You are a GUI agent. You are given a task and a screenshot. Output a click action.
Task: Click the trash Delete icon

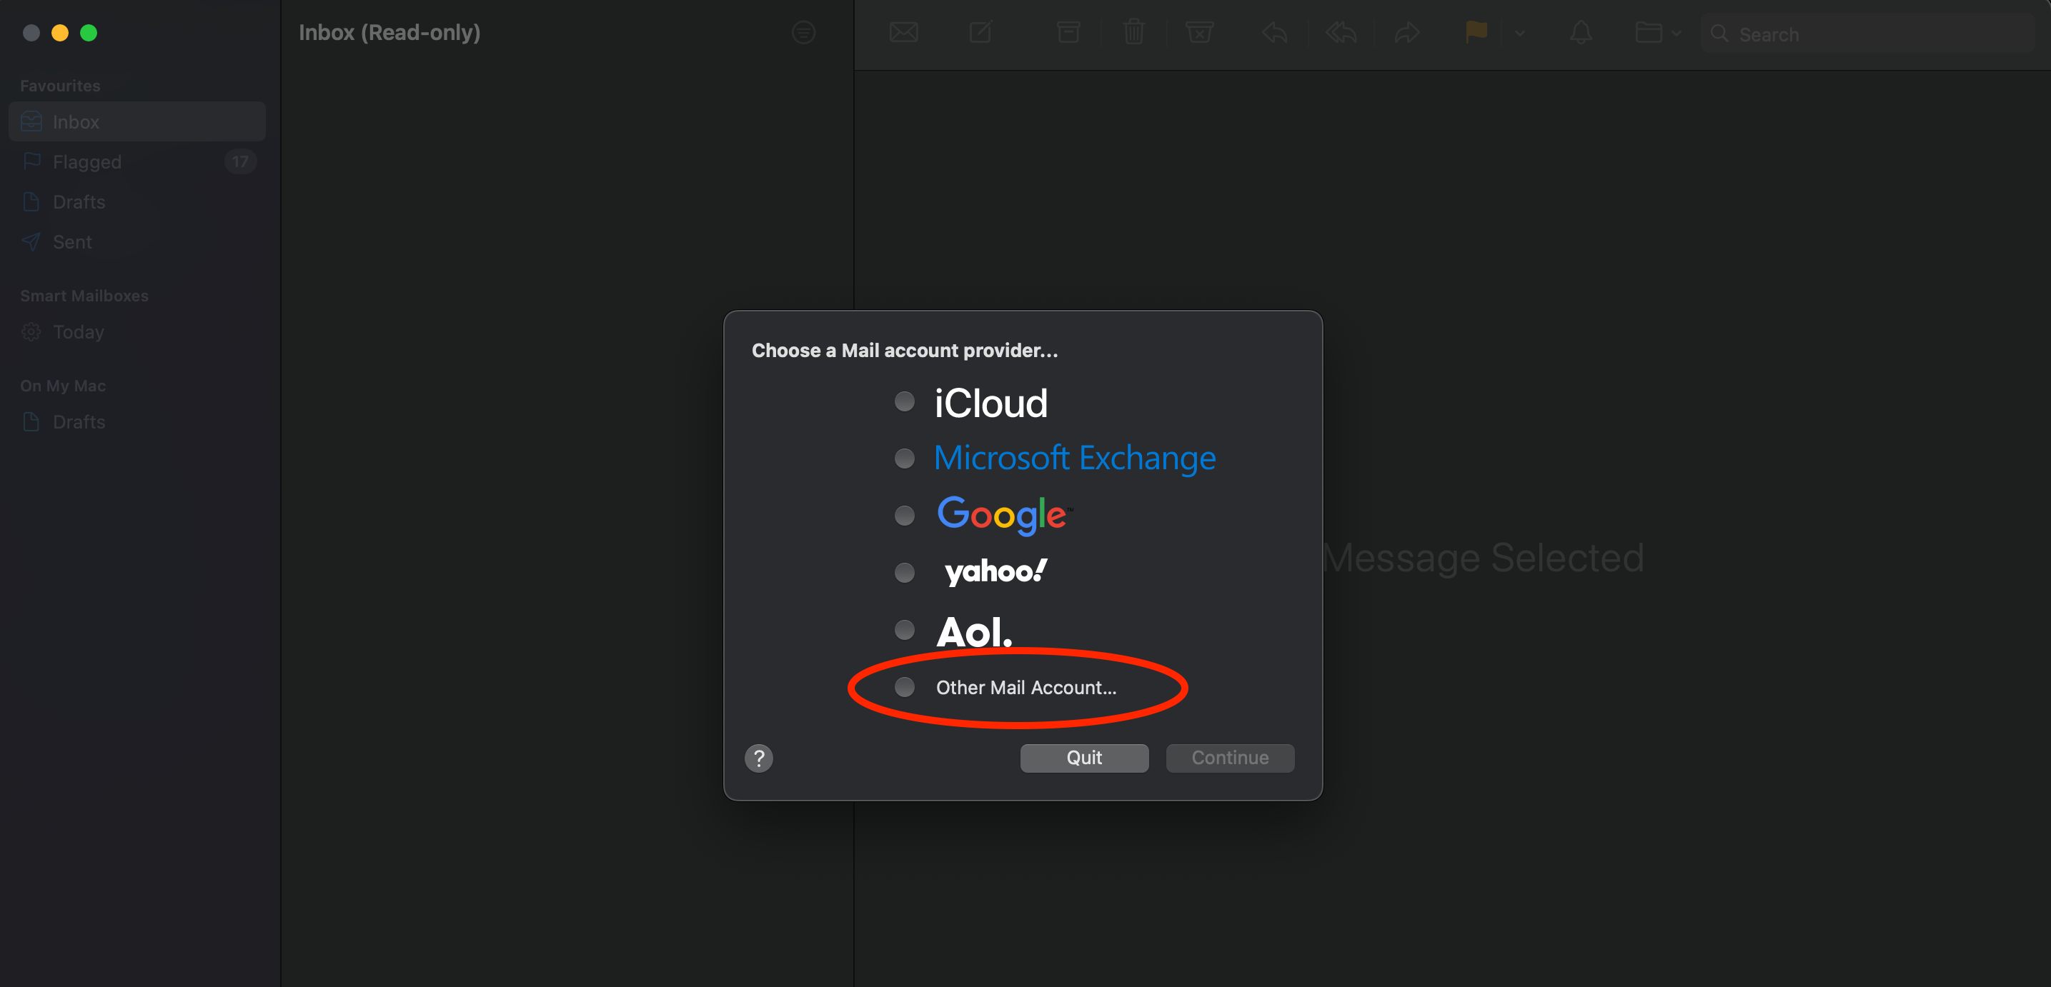click(x=1134, y=33)
